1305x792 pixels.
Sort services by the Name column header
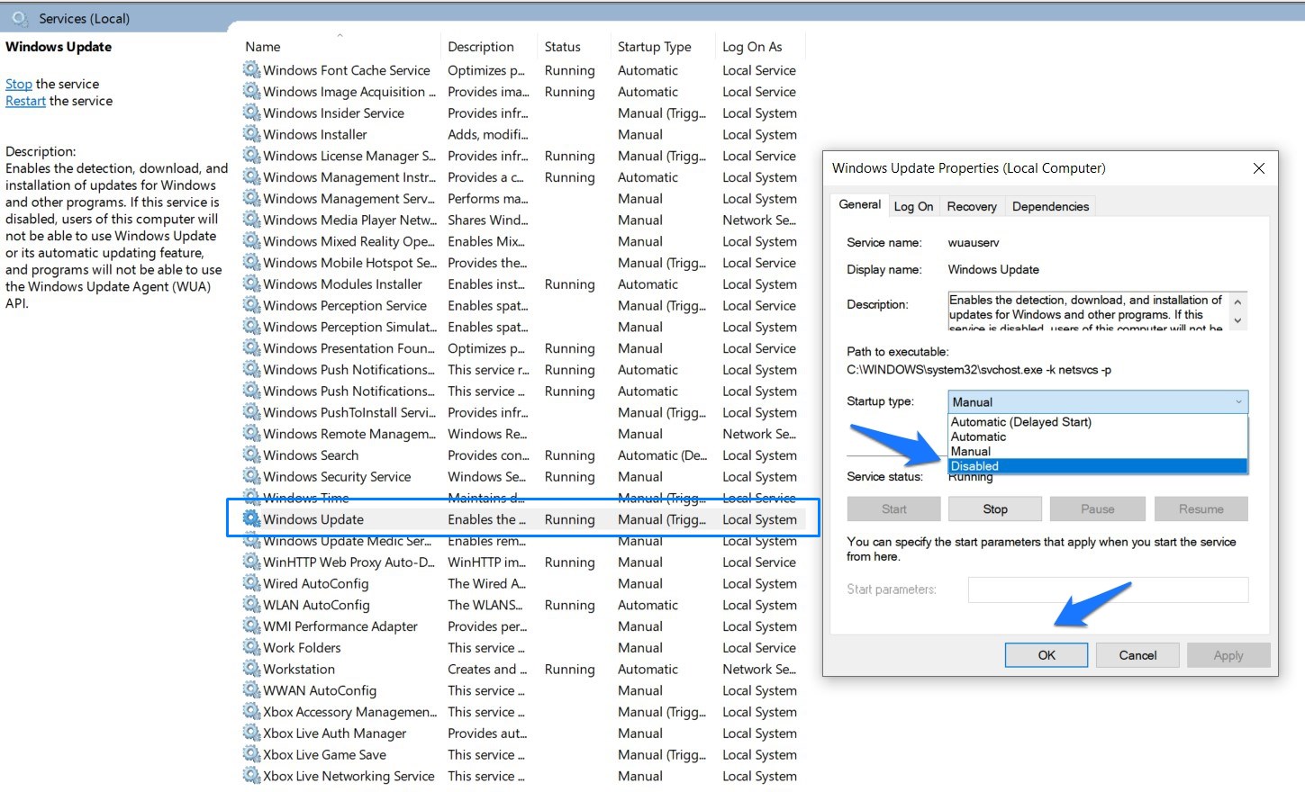(x=340, y=47)
